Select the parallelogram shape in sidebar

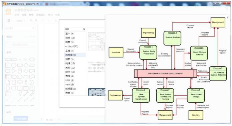click(x=32, y=65)
